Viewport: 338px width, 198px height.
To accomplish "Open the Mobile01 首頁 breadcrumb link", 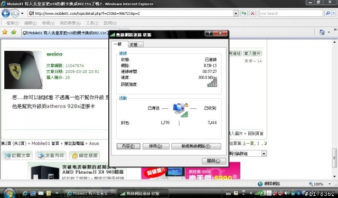I will (x=45, y=144).
